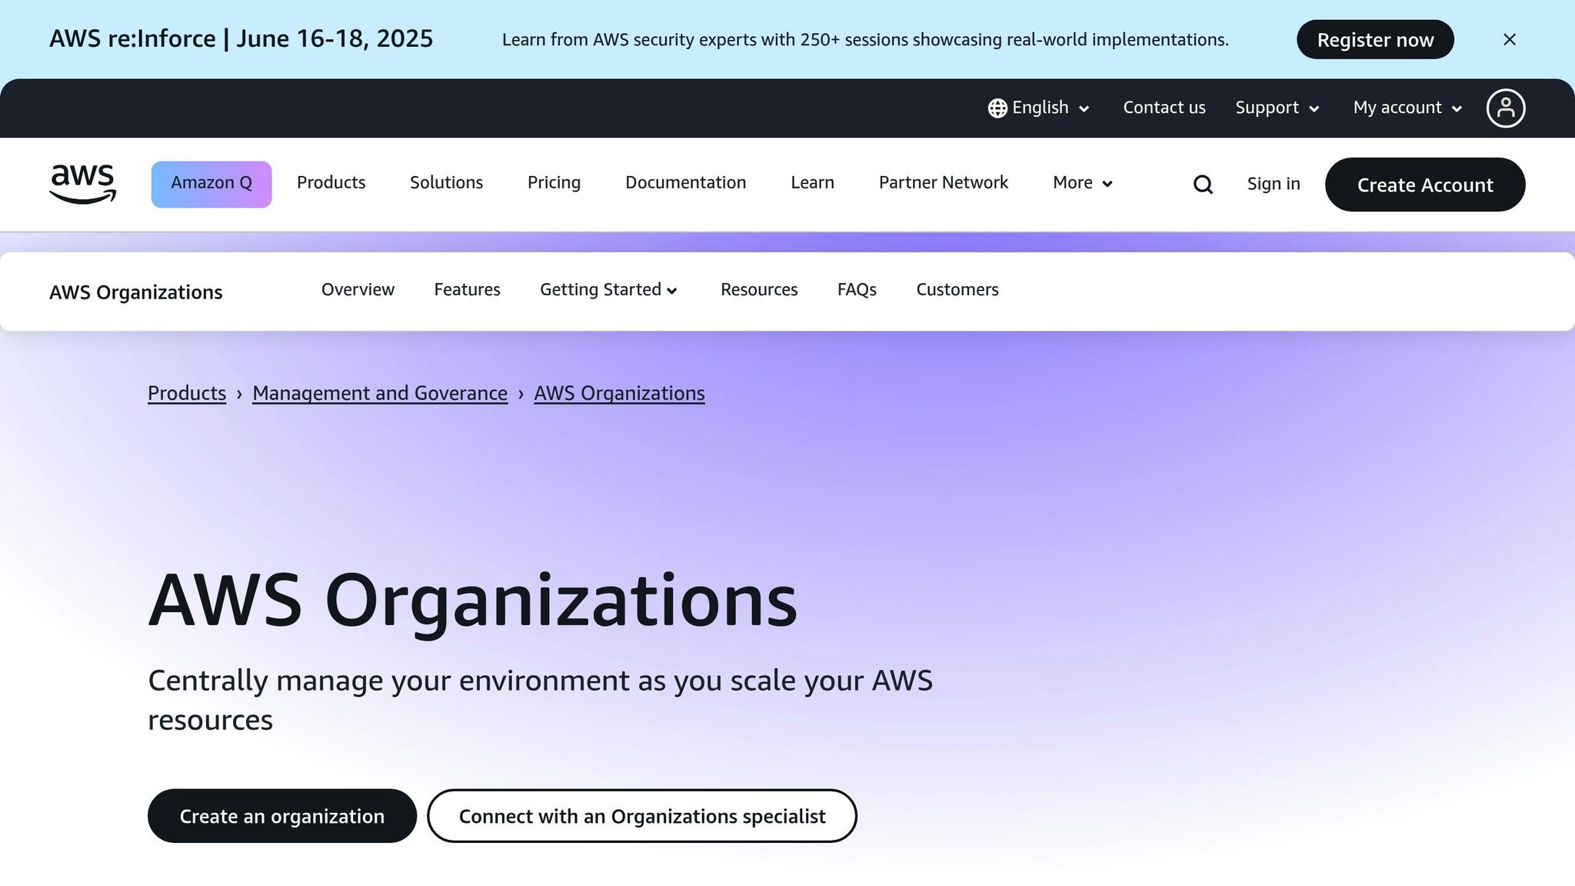Switch to the Overview tab
1575x886 pixels.
point(358,290)
